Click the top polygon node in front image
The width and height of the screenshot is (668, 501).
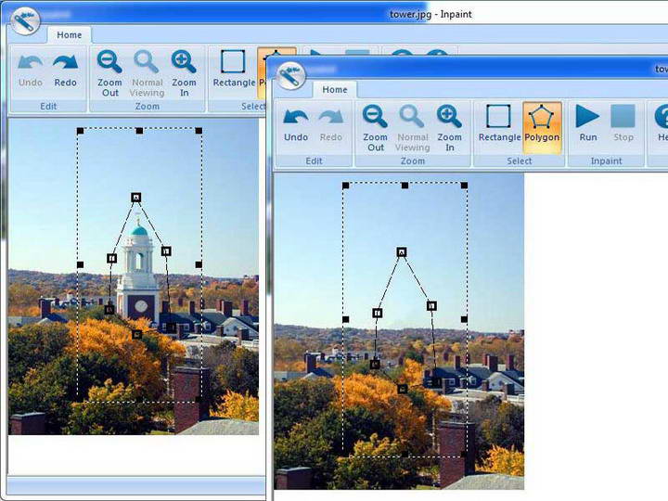(402, 251)
